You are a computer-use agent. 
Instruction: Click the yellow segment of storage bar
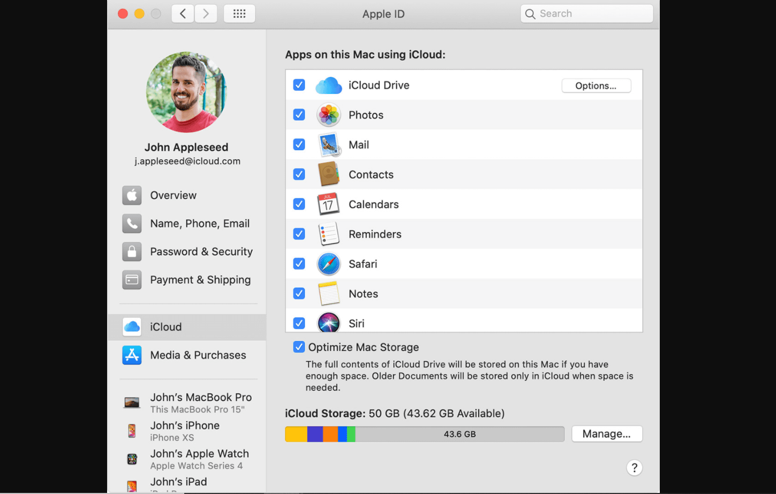tap(296, 434)
